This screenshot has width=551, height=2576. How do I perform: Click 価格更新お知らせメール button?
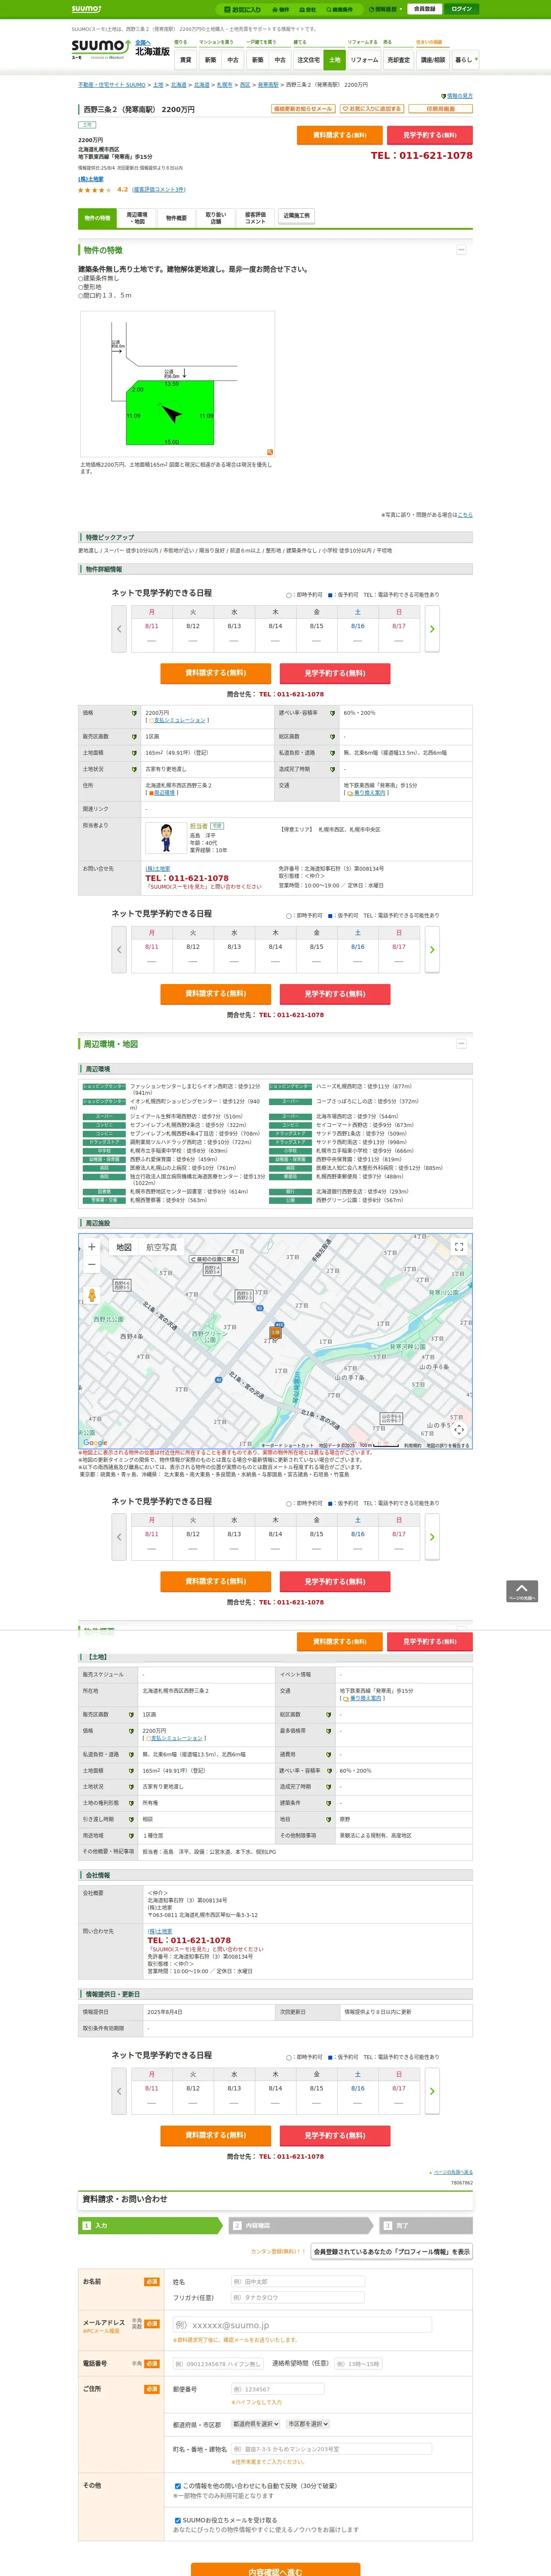click(303, 109)
